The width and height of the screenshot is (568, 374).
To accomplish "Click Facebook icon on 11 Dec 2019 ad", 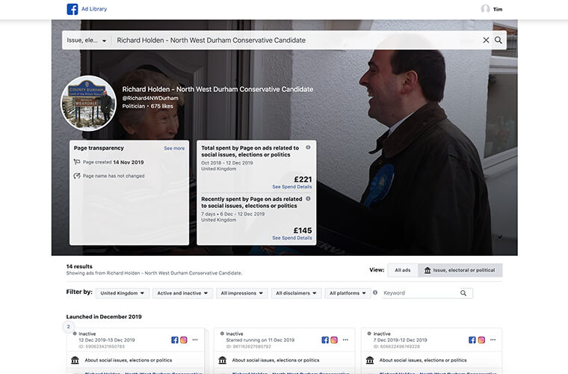I will [325, 340].
